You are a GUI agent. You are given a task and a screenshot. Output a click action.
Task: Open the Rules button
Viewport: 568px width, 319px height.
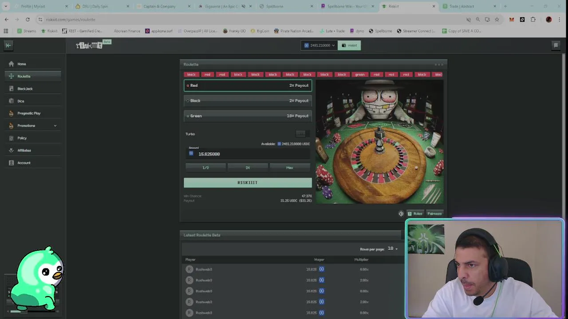(x=415, y=214)
